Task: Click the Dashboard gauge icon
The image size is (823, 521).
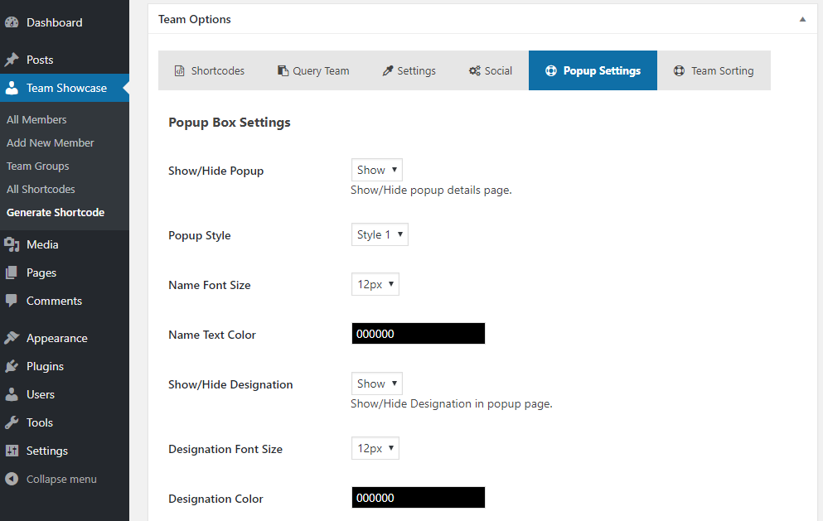Action: [x=12, y=22]
